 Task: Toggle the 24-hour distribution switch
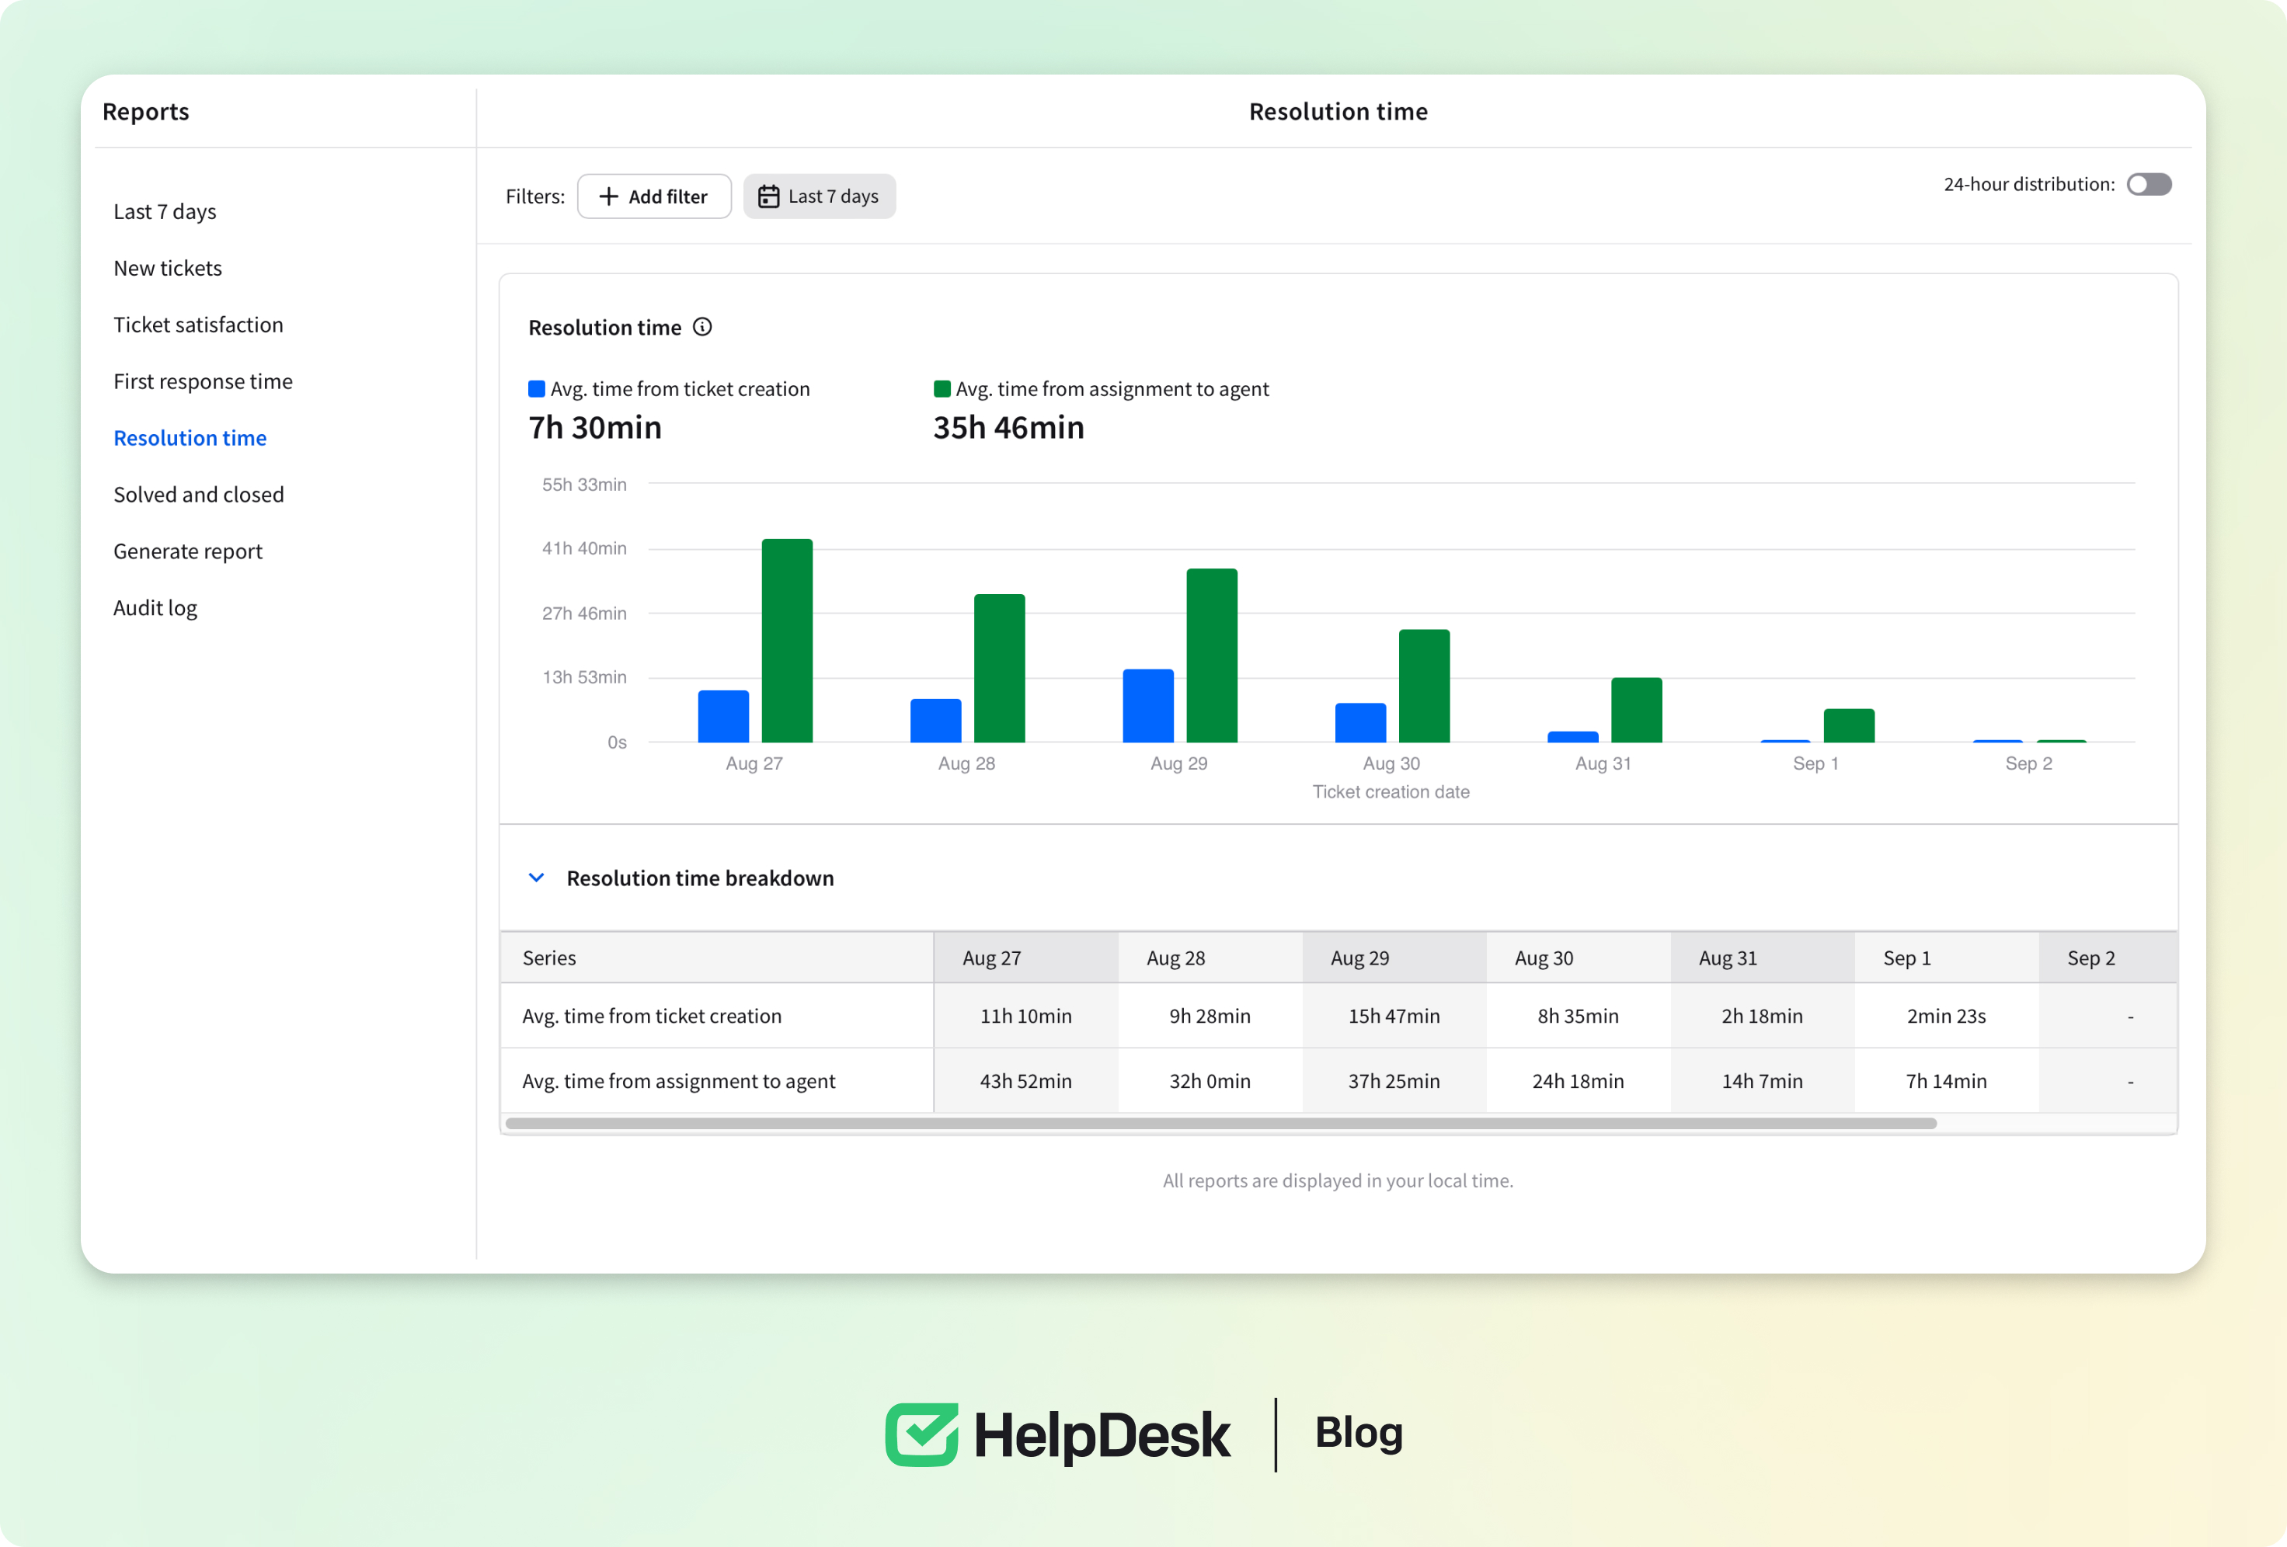pos(2148,184)
